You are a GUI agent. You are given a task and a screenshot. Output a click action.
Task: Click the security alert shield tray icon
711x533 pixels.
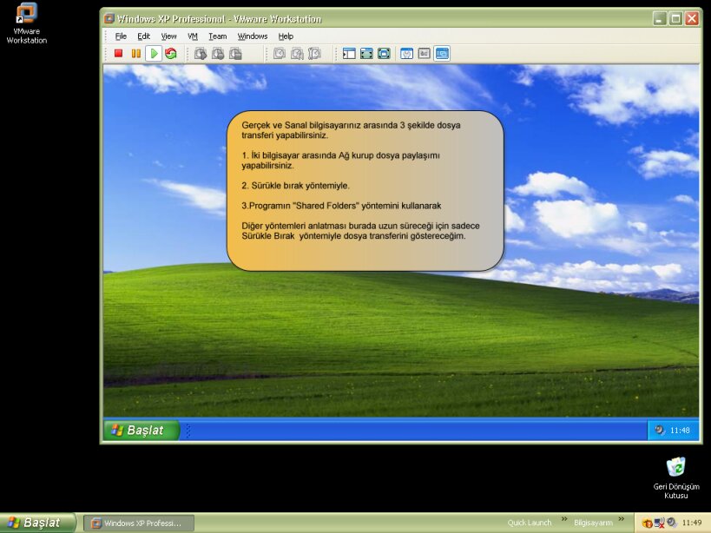[648, 523]
